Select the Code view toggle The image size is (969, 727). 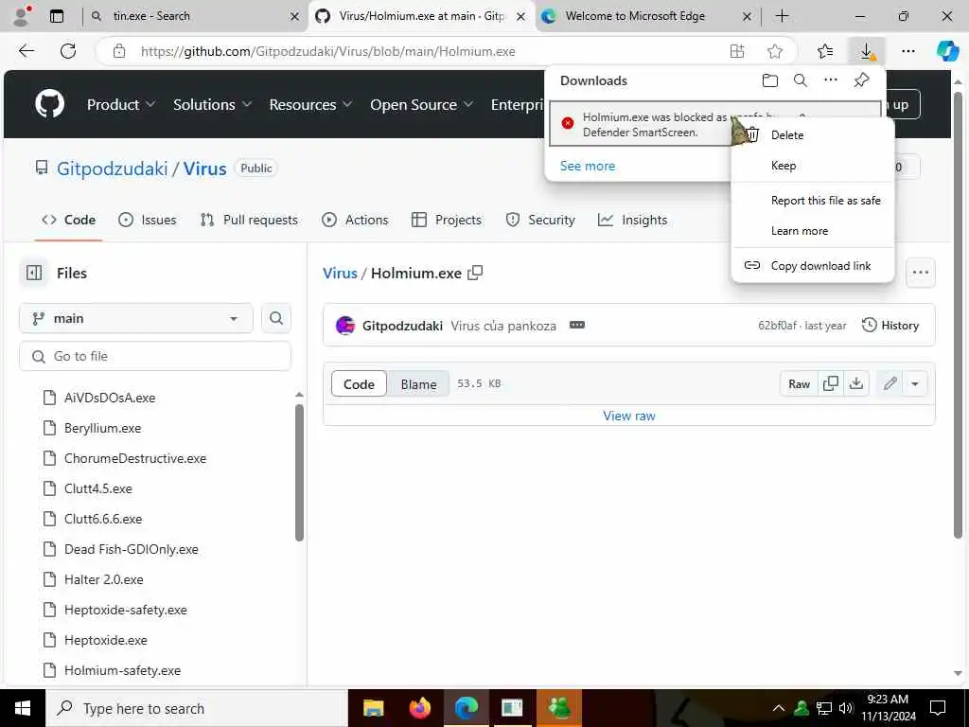(359, 384)
